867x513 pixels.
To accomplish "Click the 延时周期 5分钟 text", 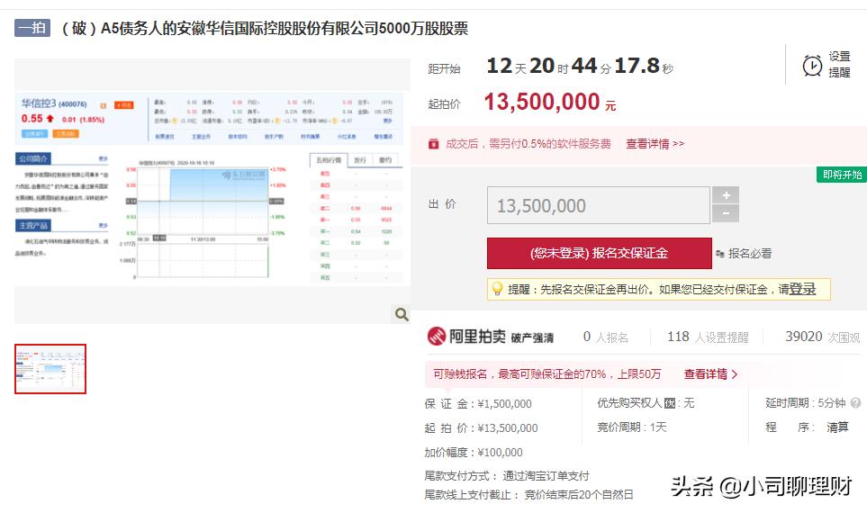I will [806, 403].
